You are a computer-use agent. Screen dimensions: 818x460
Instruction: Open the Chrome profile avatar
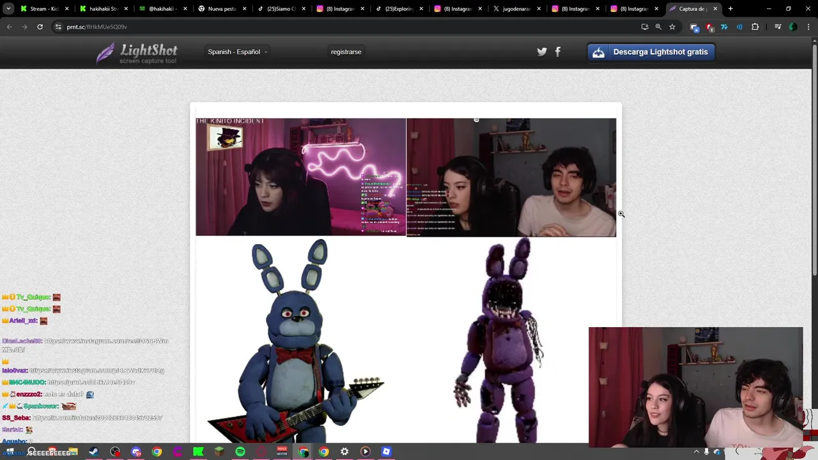point(793,27)
